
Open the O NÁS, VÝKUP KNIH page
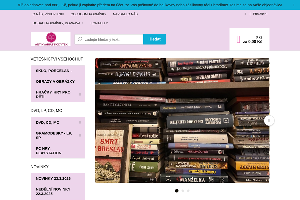48,14
